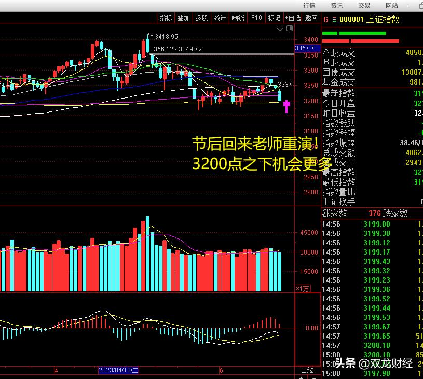This screenshot has height=379, width=423.
Task: Click the 最新指数 row label
Action: (338, 93)
